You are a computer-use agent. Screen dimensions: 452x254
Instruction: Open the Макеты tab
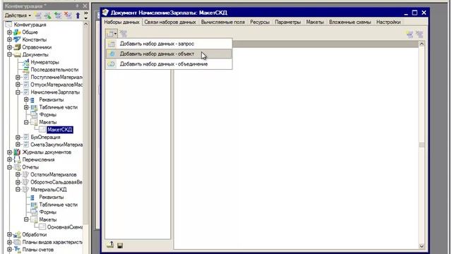tap(315, 22)
